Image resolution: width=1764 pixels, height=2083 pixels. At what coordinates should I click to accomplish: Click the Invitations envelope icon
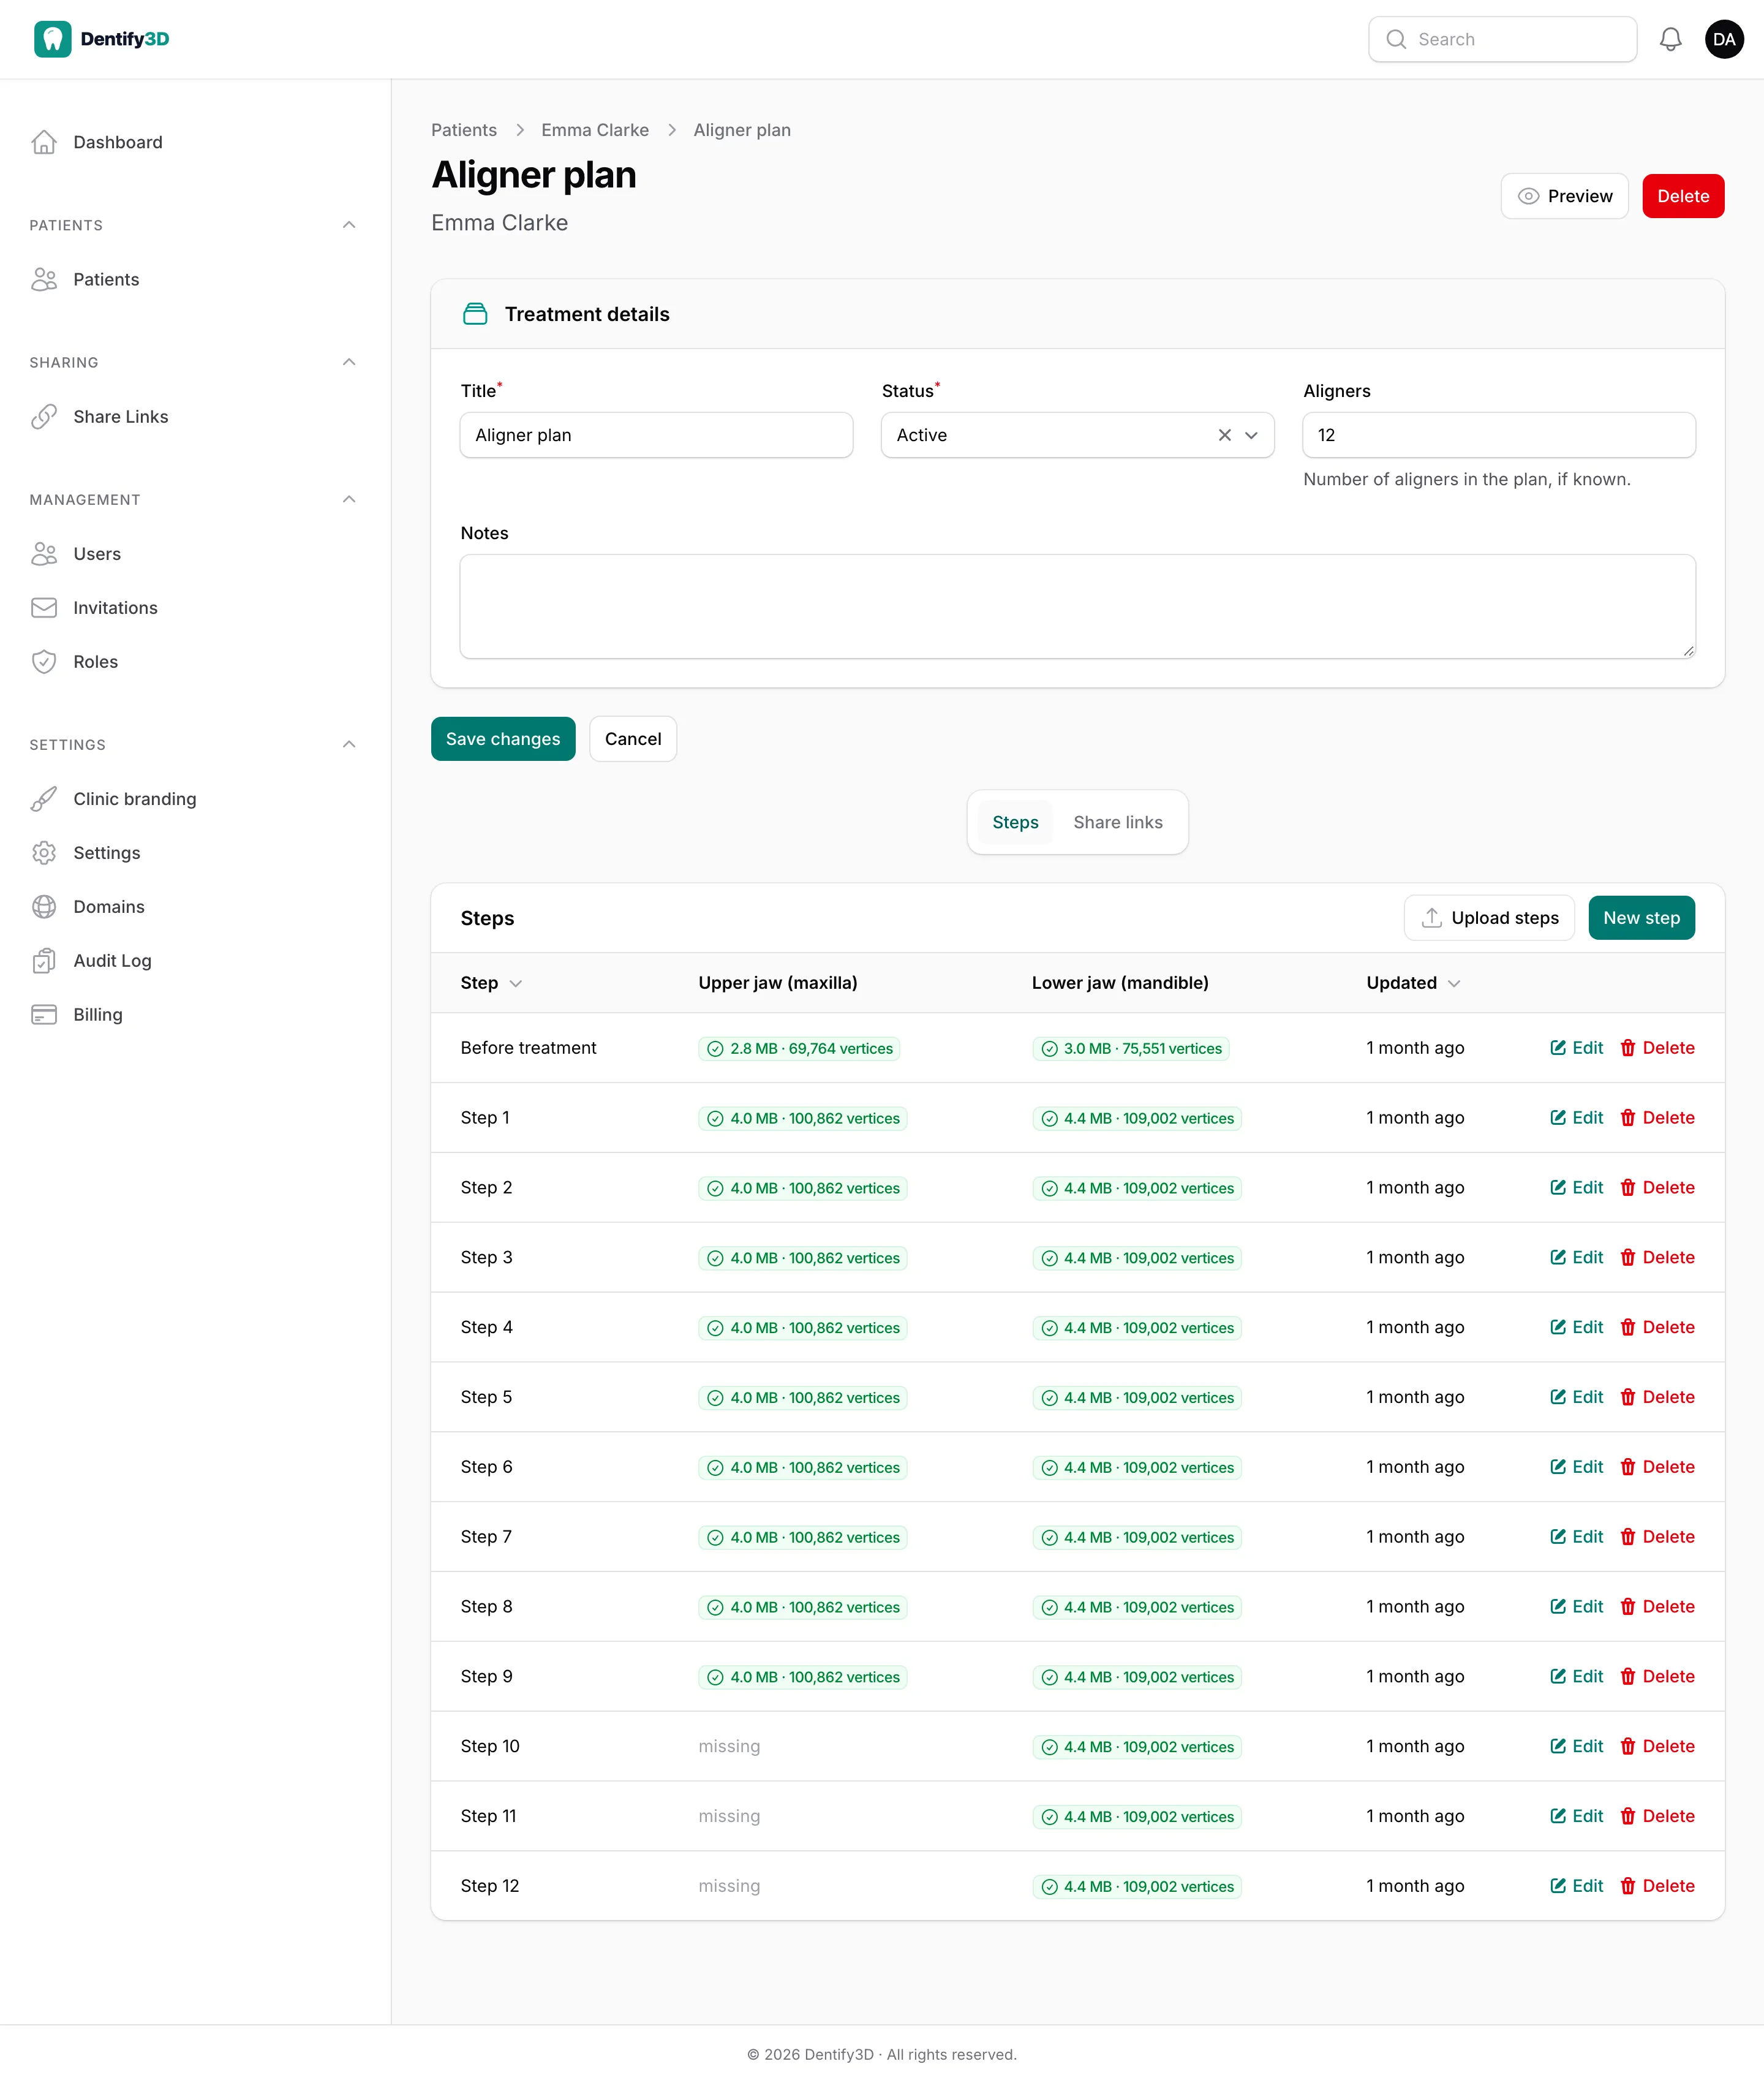(x=44, y=607)
